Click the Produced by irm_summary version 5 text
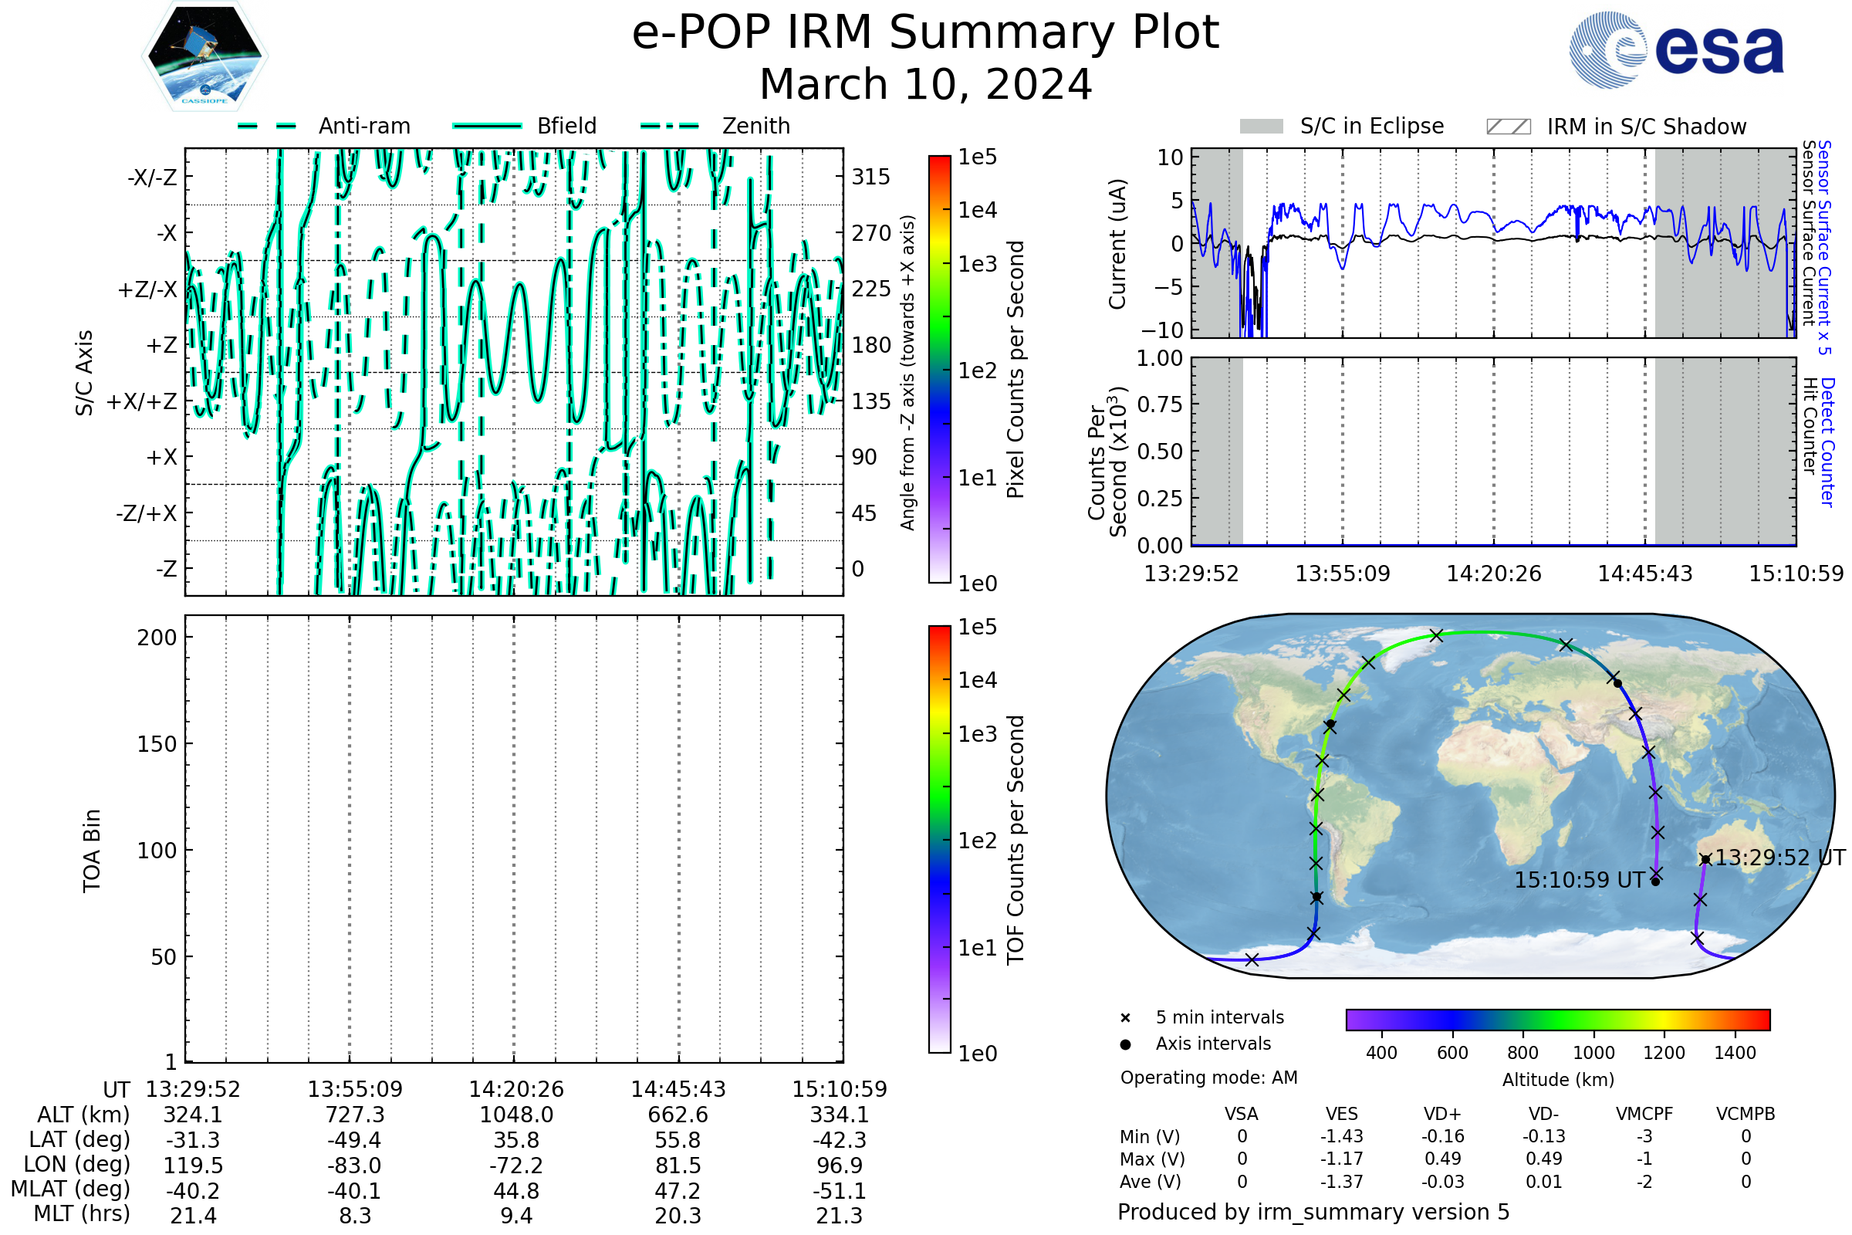This screenshot has width=1852, height=1235. (x=1313, y=1212)
